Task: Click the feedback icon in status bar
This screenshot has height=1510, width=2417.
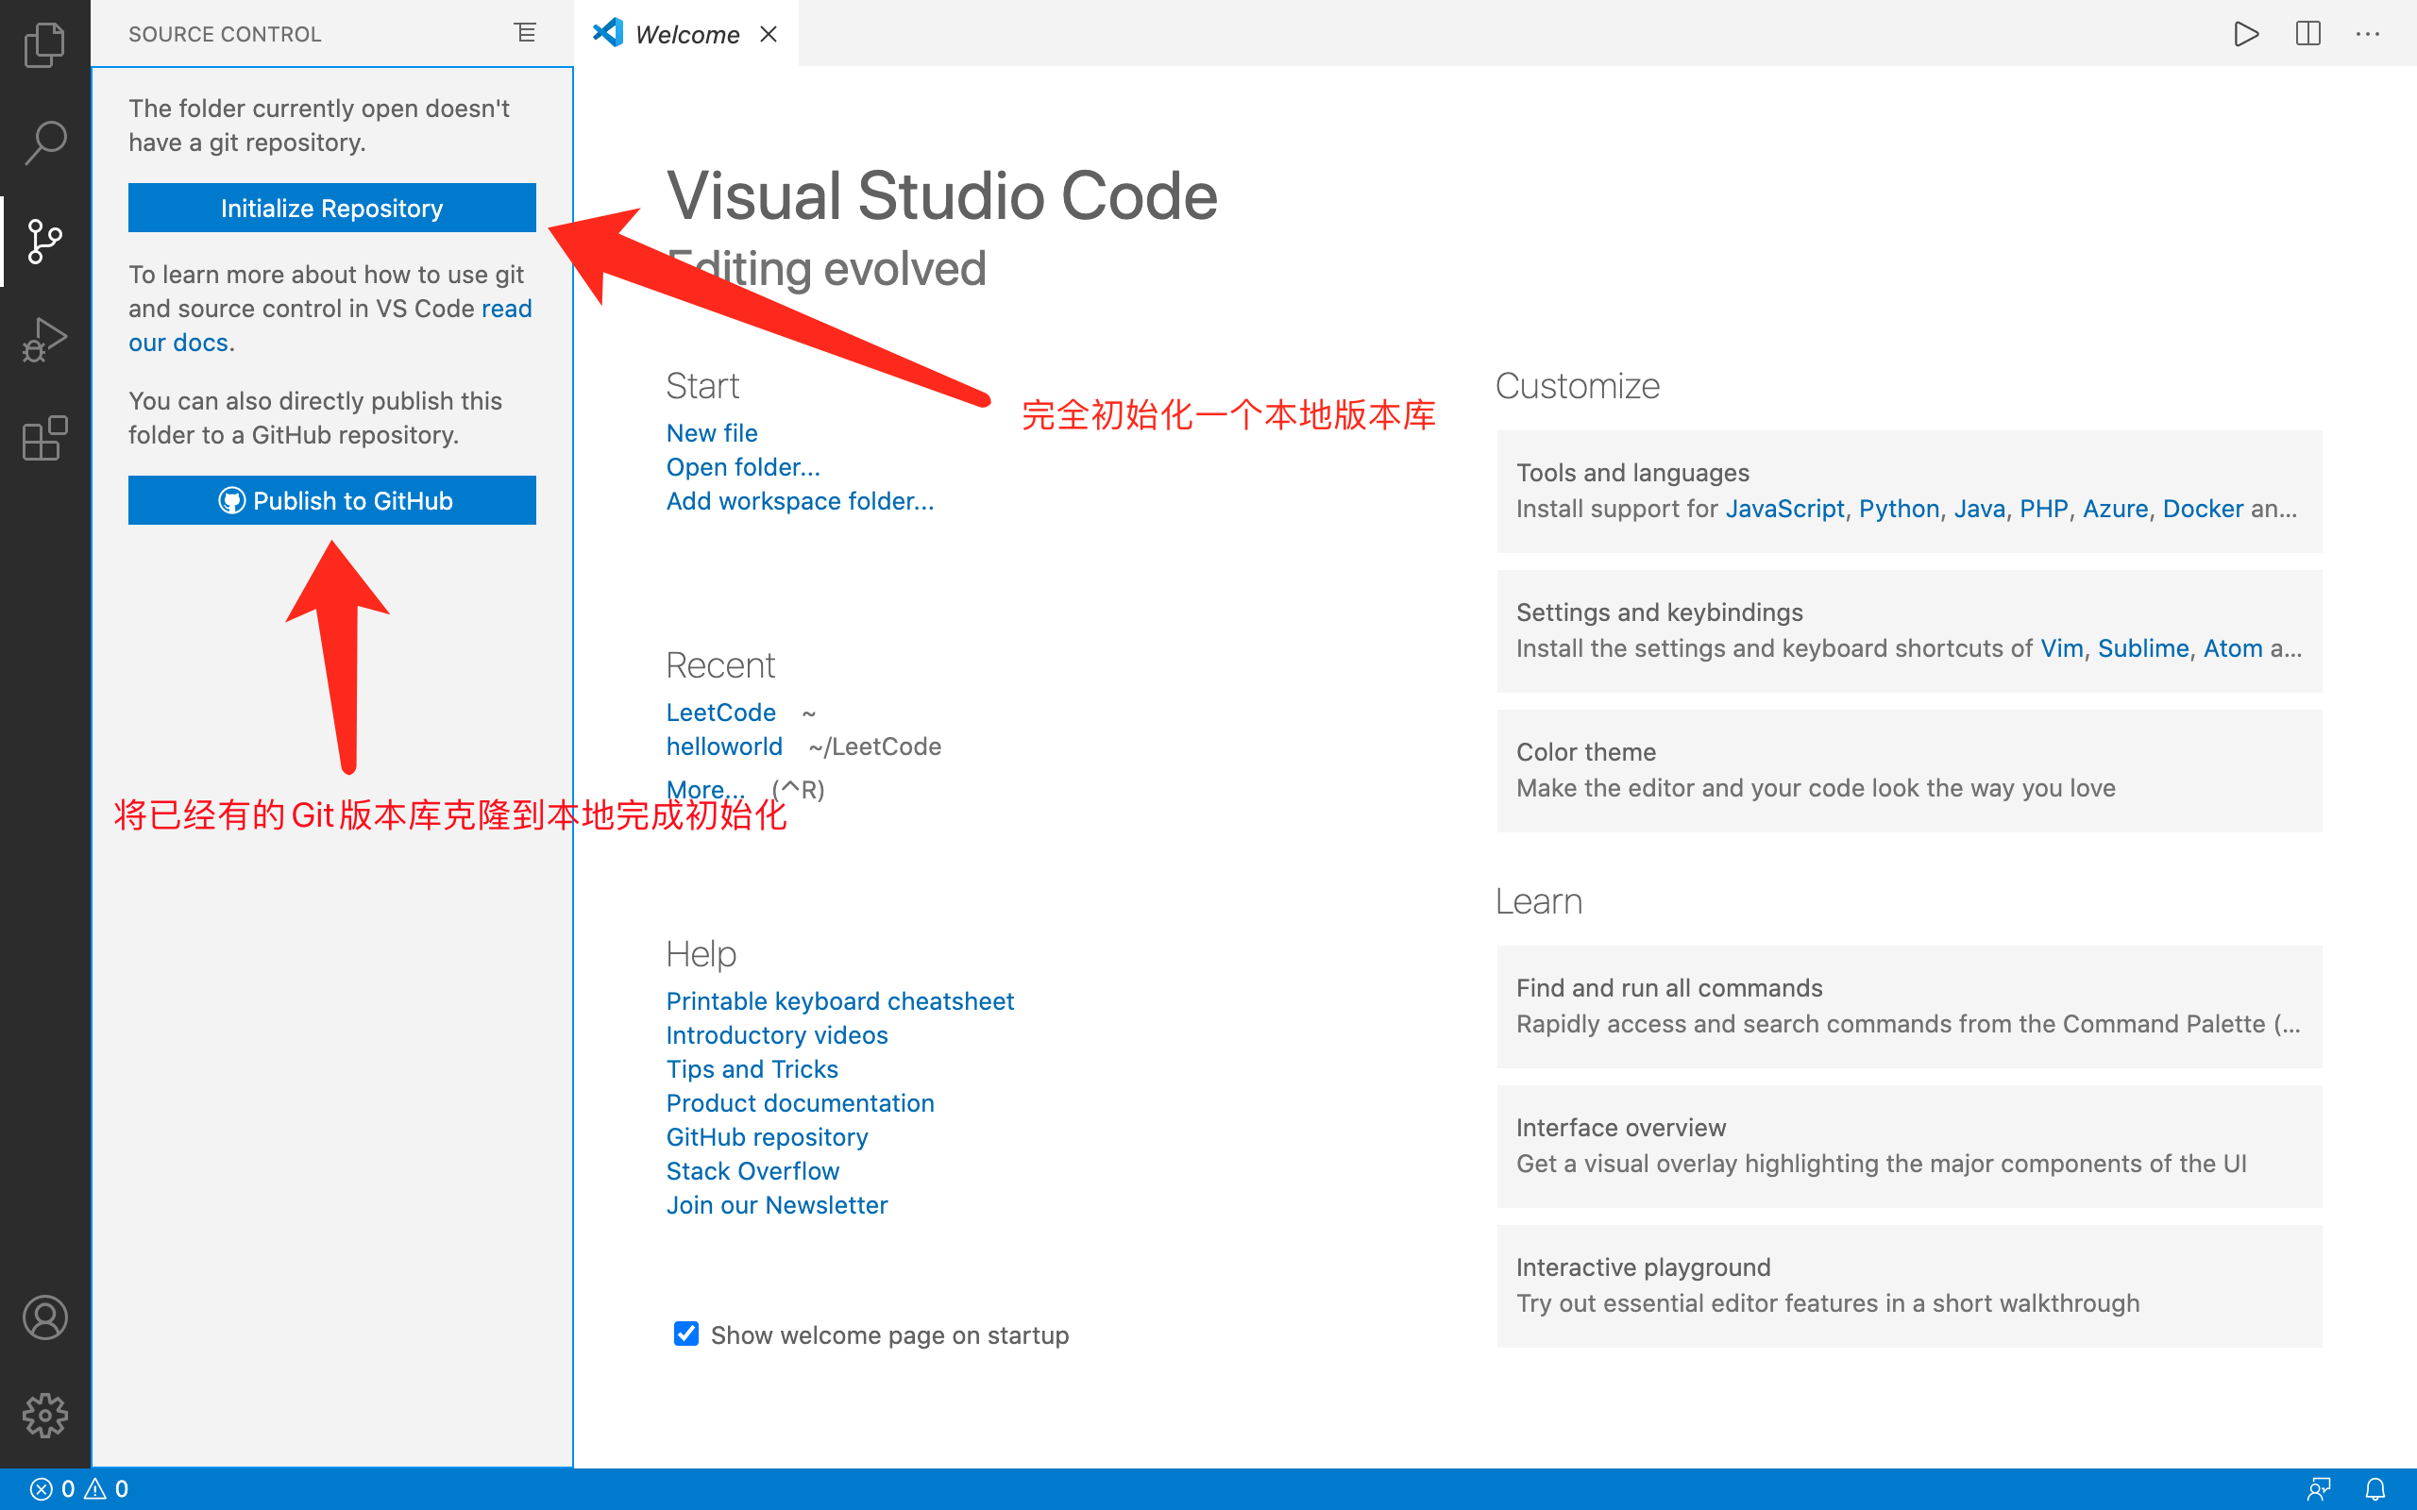Action: (x=2319, y=1489)
